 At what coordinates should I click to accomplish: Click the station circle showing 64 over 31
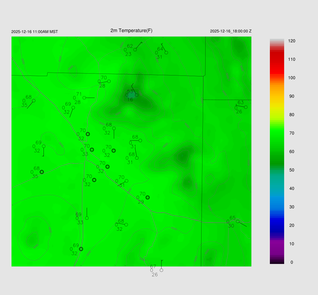[166, 52]
